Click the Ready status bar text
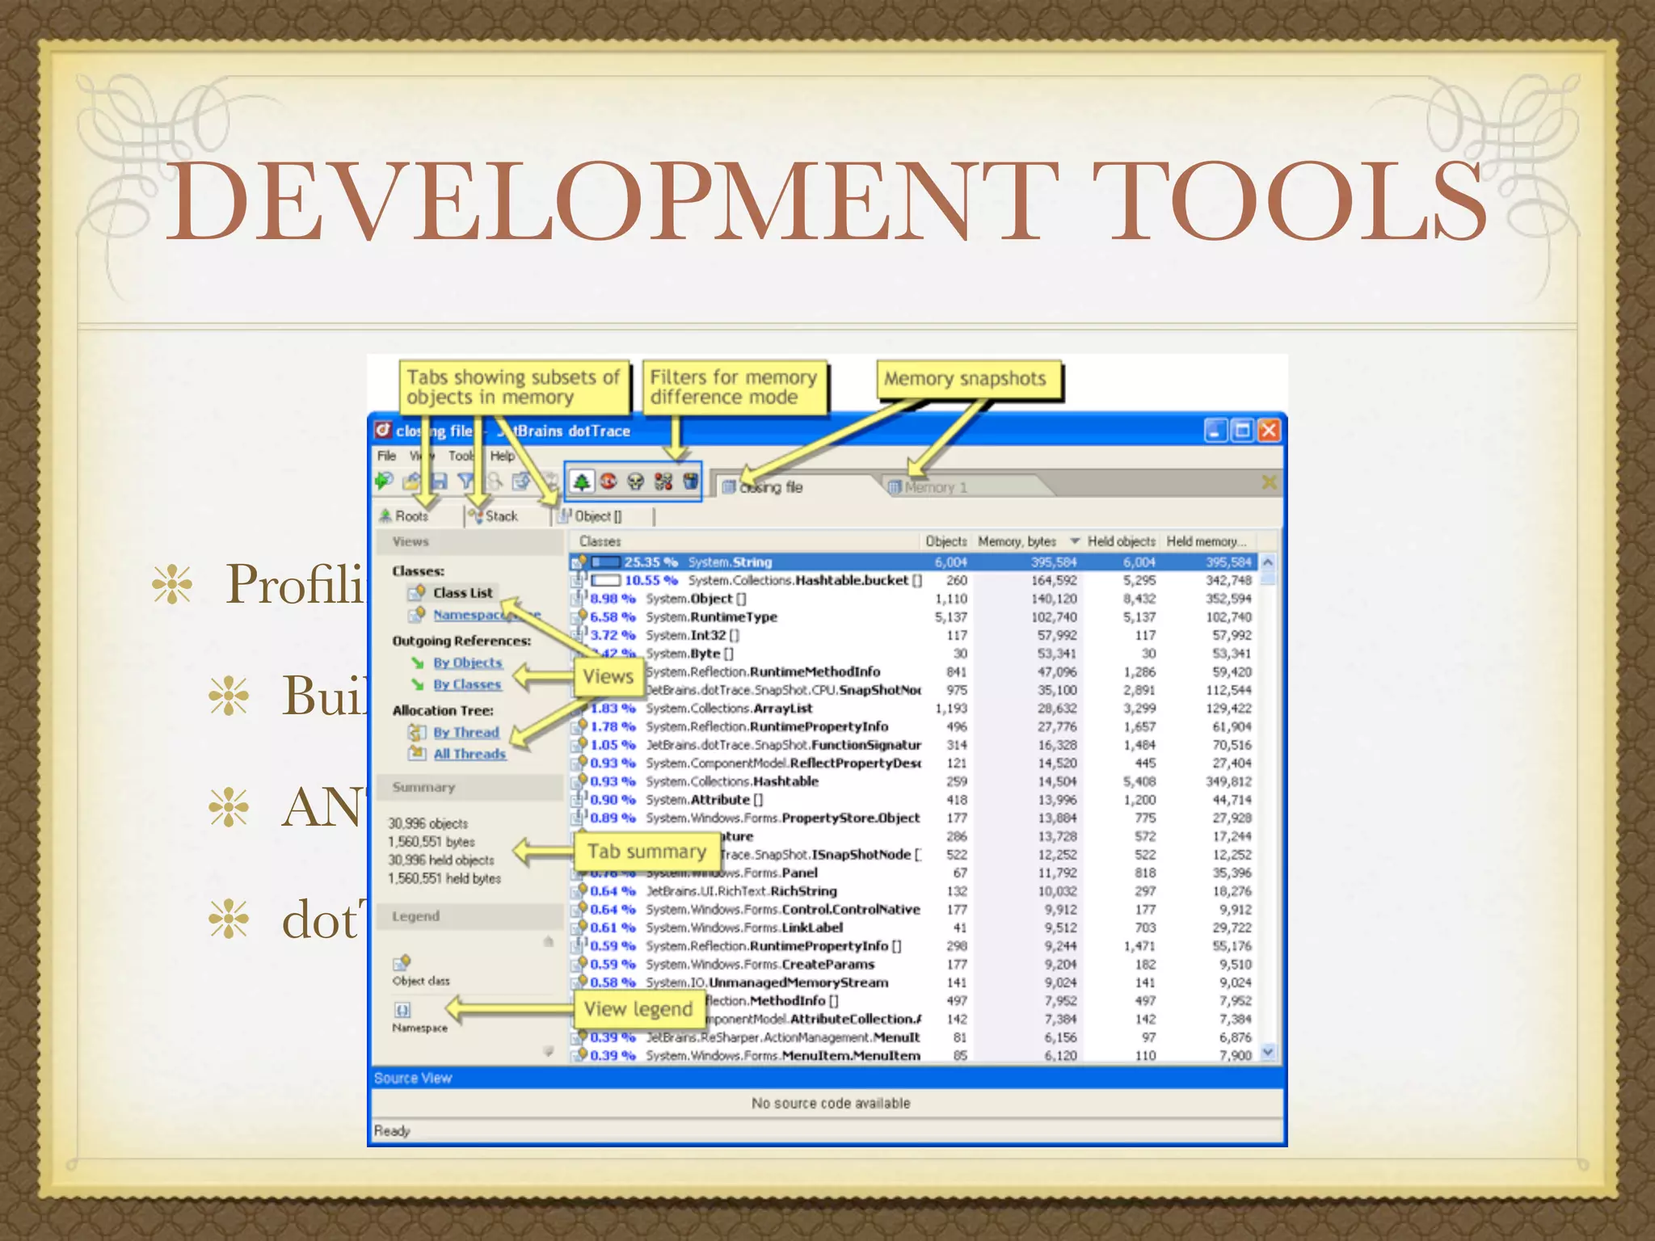Image resolution: width=1655 pixels, height=1241 pixels. coord(392,1131)
